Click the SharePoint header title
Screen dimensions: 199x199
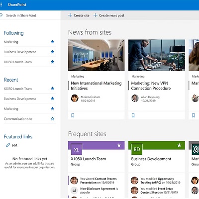(x=17, y=4)
